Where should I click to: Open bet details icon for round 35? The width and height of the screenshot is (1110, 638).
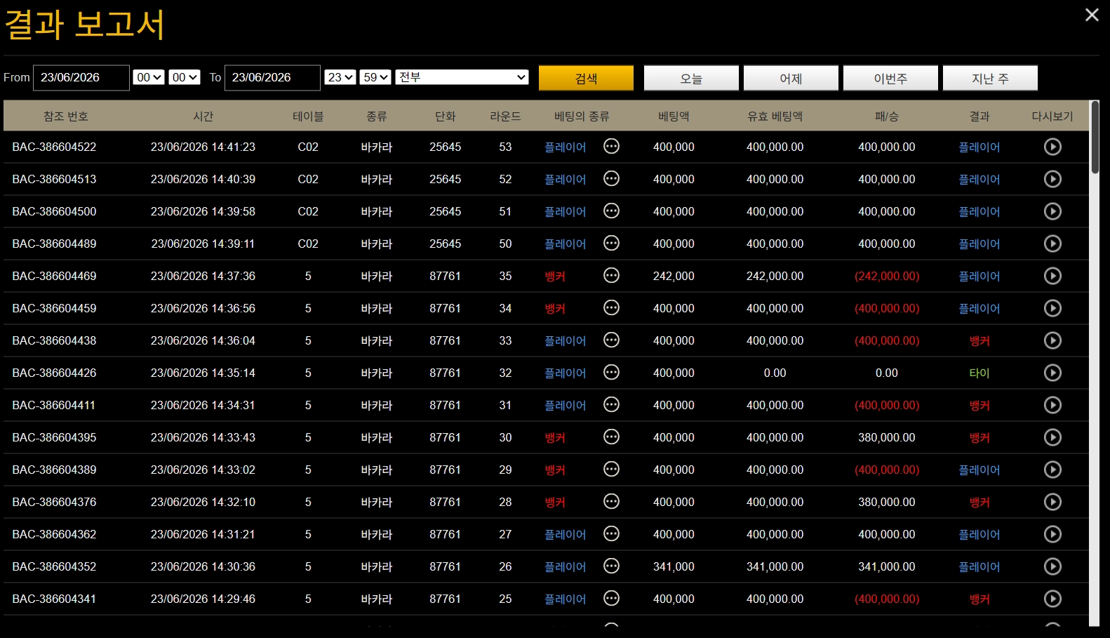click(x=612, y=275)
